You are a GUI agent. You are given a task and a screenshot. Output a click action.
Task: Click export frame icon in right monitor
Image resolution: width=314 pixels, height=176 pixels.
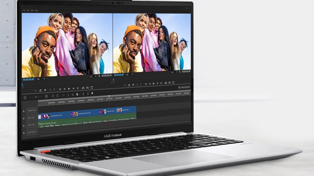tap(129, 85)
